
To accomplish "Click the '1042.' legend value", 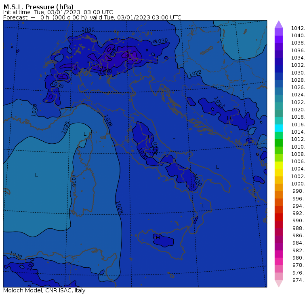I will [298, 28].
